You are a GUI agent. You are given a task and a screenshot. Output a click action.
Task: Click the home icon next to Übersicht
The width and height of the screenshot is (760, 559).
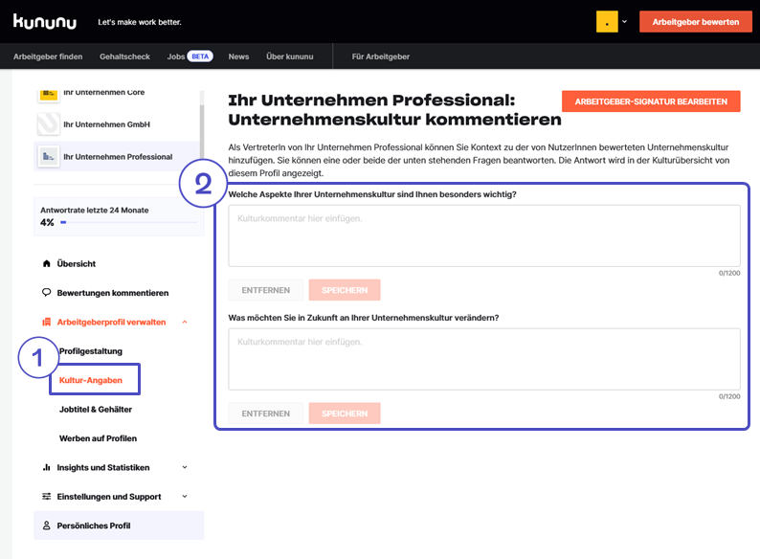(46, 263)
